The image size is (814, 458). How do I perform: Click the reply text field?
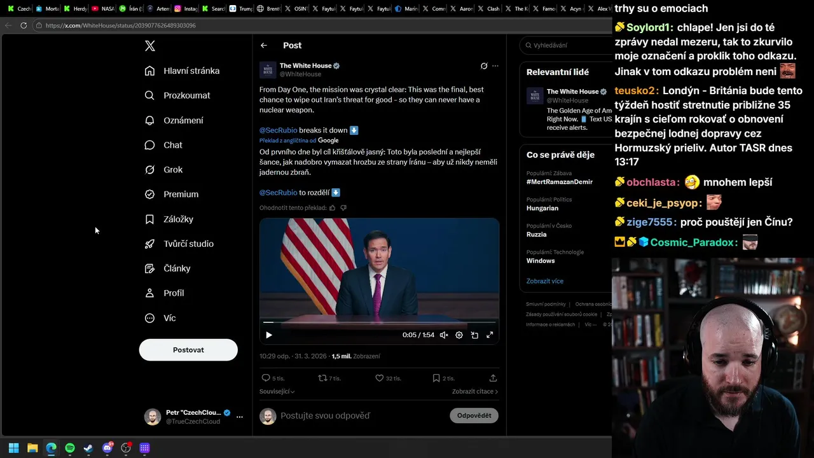click(x=362, y=416)
